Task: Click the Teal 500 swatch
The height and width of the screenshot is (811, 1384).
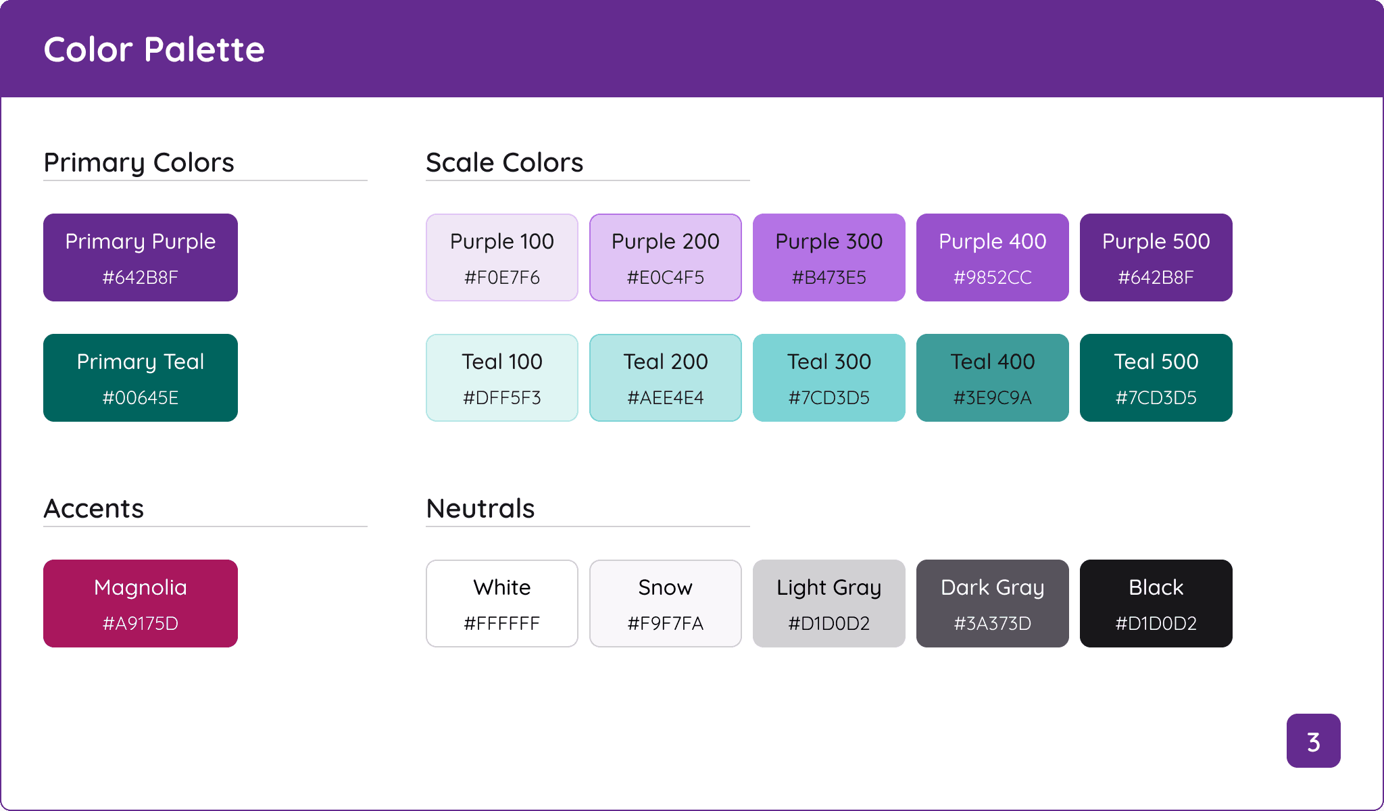Action: 1156,378
